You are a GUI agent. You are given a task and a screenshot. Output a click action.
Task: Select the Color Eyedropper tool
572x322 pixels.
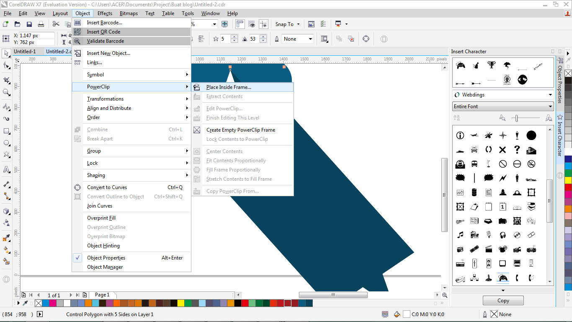6,238
